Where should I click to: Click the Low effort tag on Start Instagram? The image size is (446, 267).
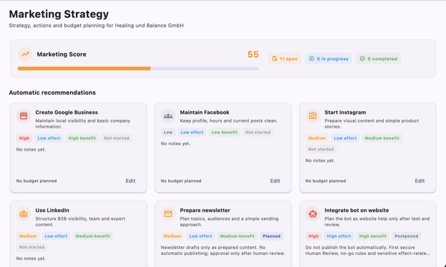point(345,138)
